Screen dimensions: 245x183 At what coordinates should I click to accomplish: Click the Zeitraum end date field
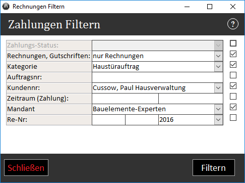pos(191,99)
